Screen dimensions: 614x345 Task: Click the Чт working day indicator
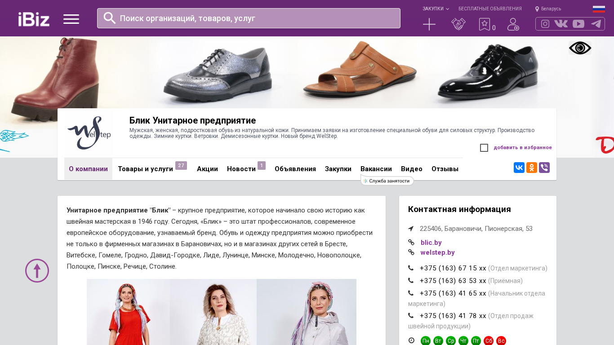463,341
